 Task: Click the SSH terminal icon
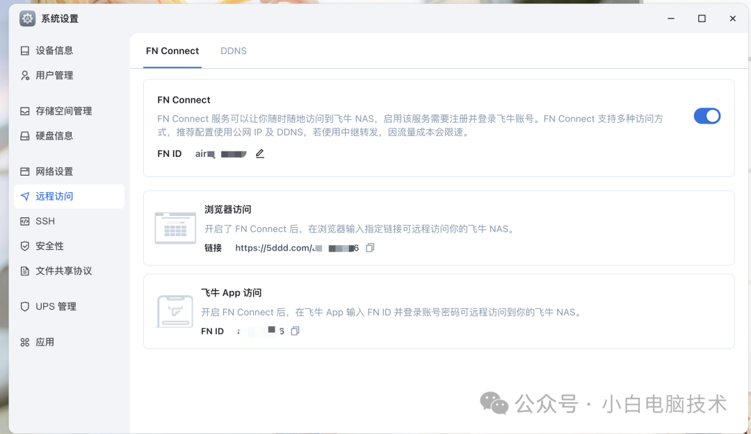[25, 221]
